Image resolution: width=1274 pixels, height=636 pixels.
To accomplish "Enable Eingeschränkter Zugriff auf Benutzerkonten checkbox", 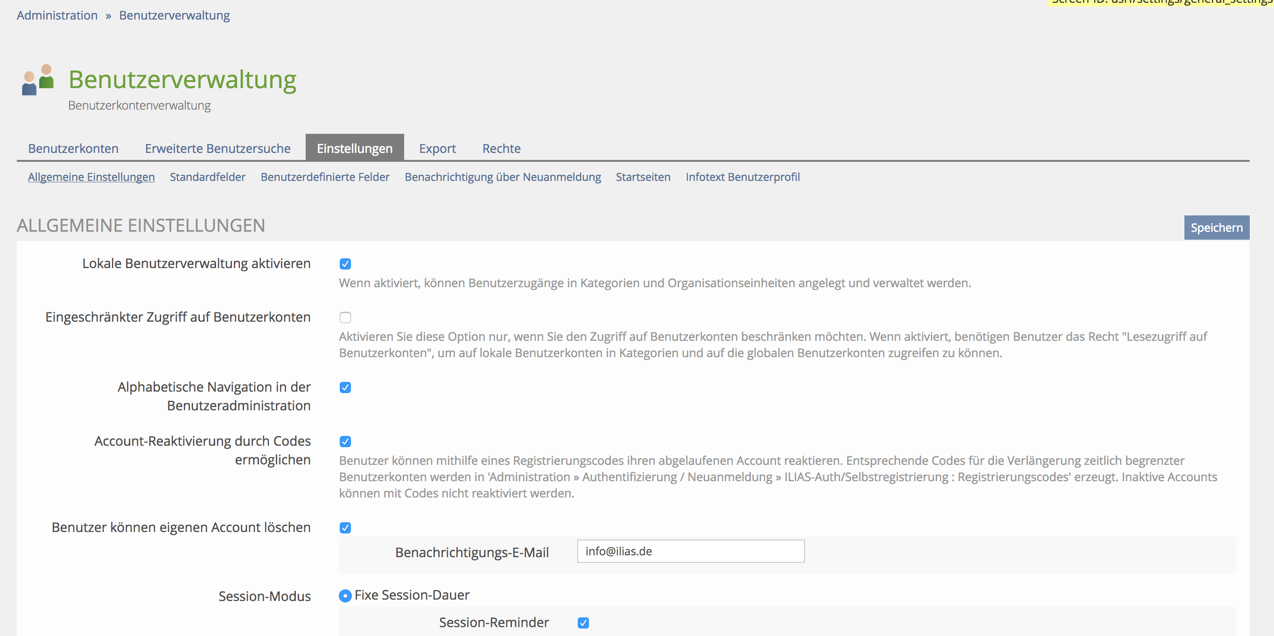I will click(x=345, y=317).
